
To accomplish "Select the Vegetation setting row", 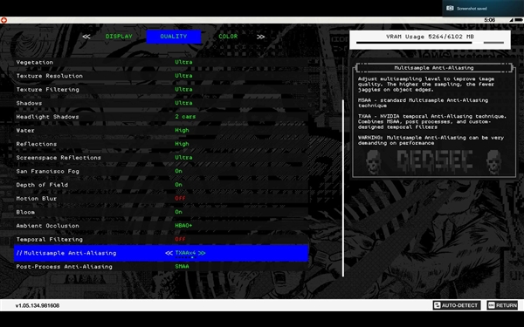I will click(x=161, y=63).
